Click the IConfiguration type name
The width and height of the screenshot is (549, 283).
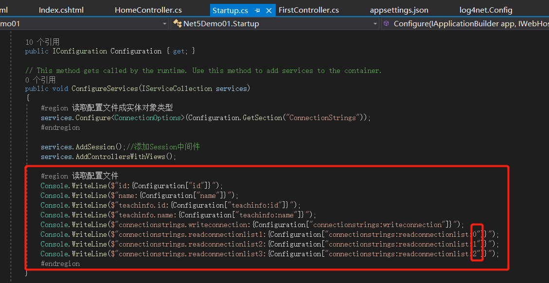tap(79, 51)
